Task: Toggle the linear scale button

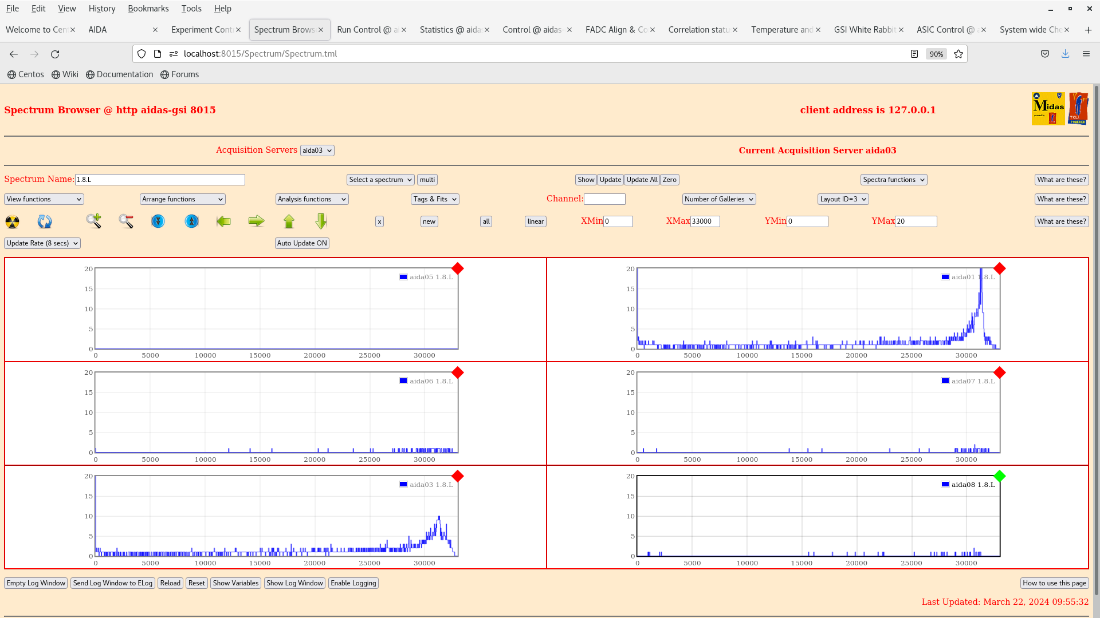Action: tap(535, 221)
